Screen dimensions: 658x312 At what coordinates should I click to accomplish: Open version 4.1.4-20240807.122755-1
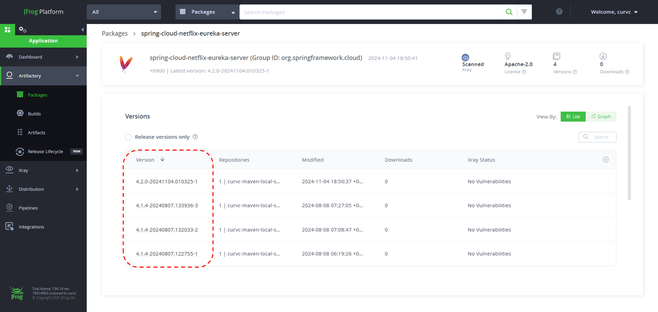point(166,254)
